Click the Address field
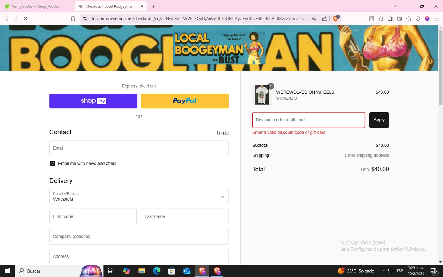Screen dimensions: 443x277 pyautogui.click(x=139, y=256)
